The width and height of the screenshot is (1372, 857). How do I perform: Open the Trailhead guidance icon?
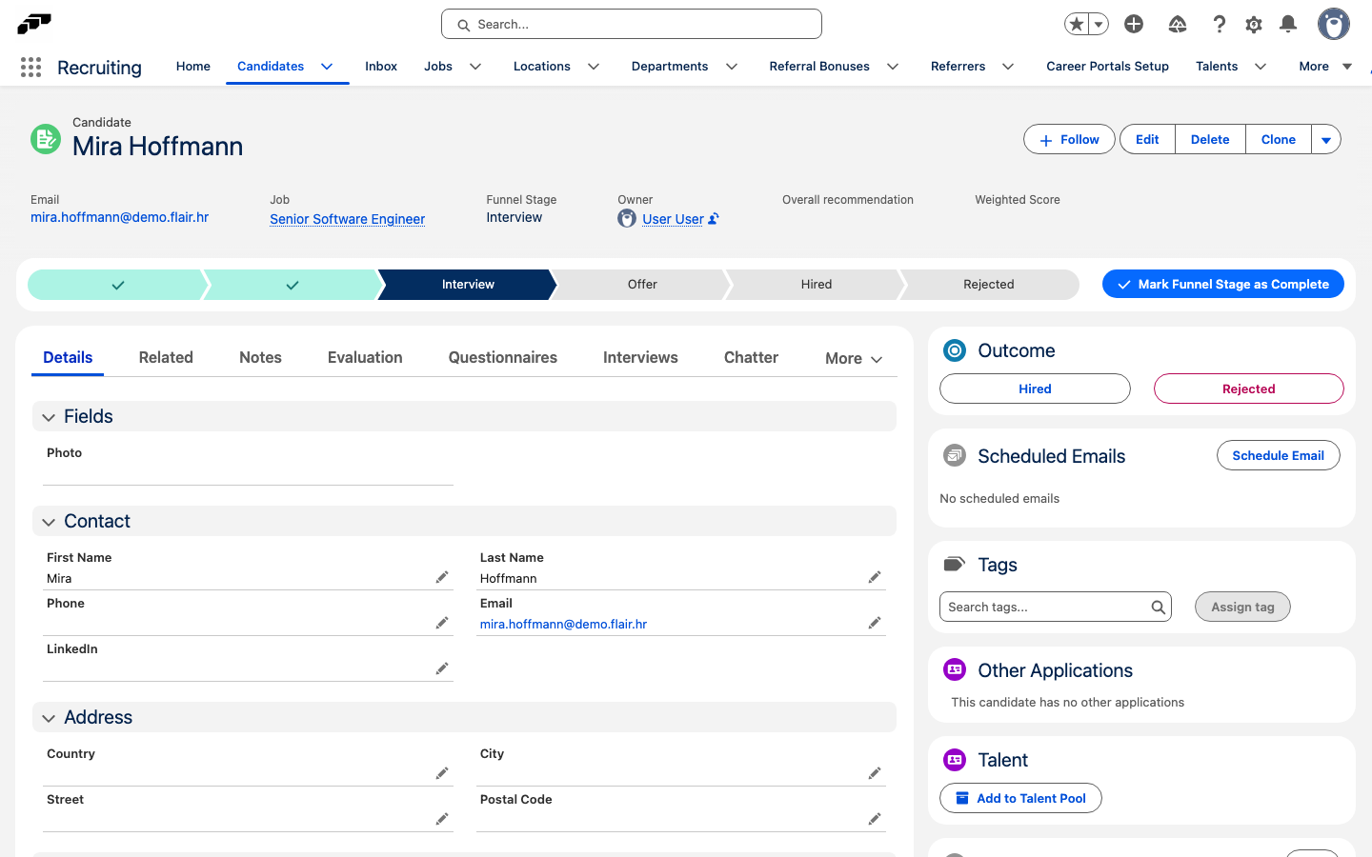[x=1178, y=24]
